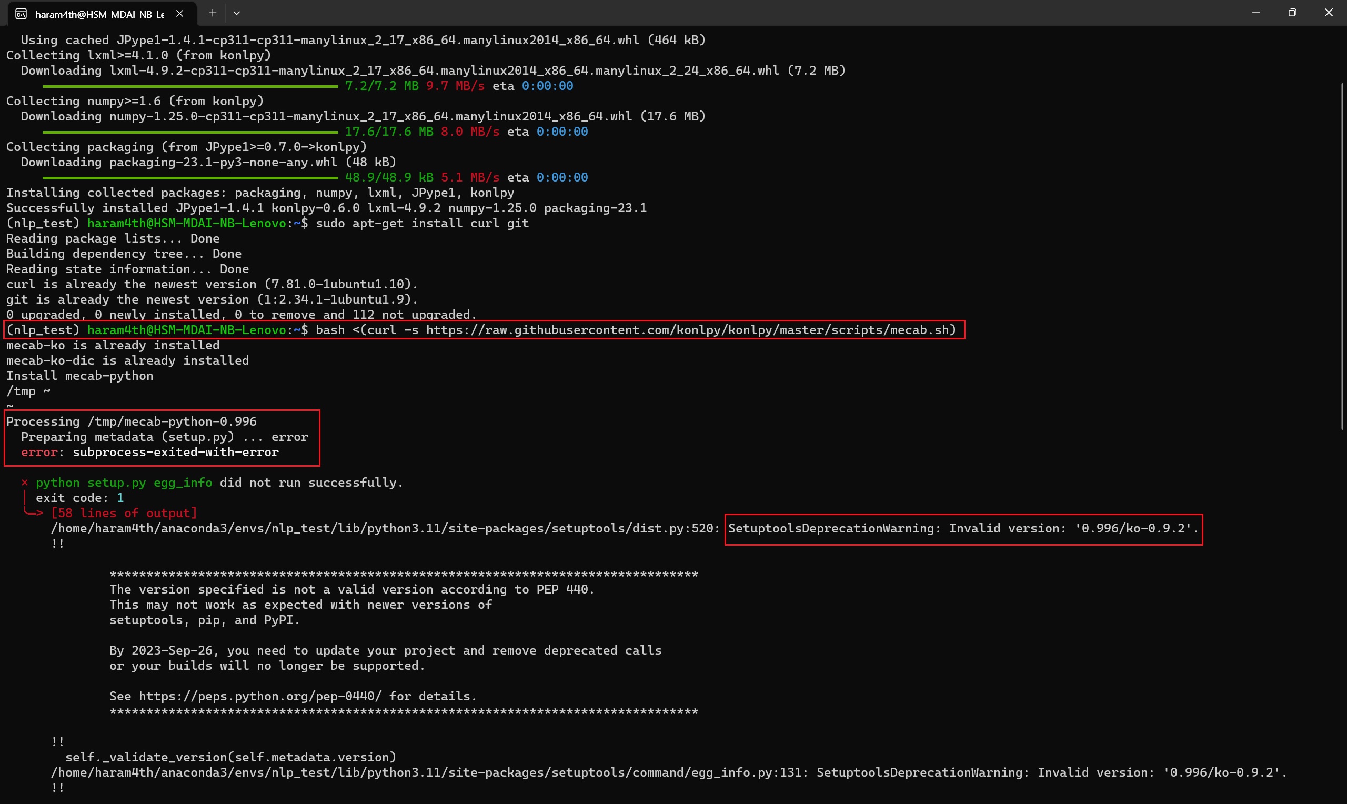The image size is (1347, 804).
Task: Click the red arrow before 58 lines
Action: click(33, 512)
